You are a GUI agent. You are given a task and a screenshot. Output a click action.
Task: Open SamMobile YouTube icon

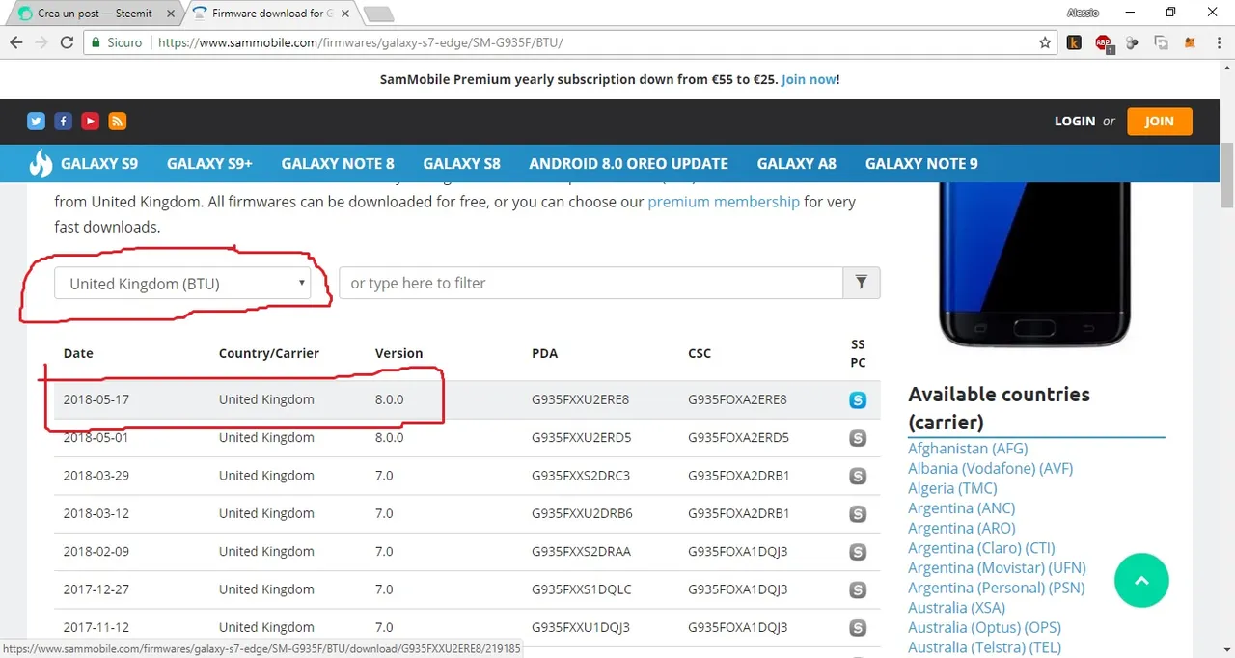(x=90, y=121)
